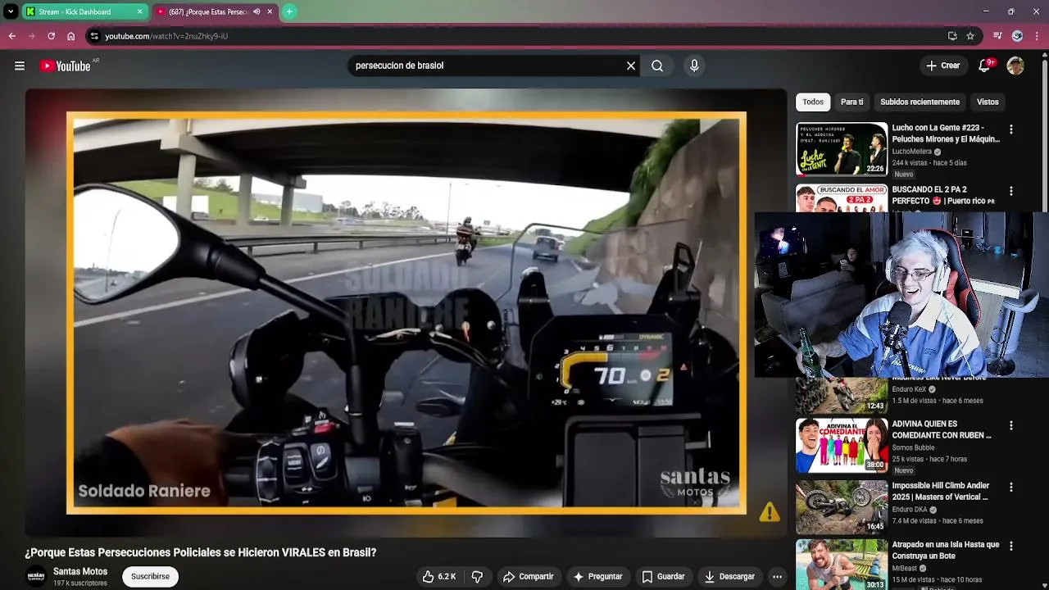Image resolution: width=1049 pixels, height=590 pixels.
Task: Close the Kick Dashboard tab
Action: pyautogui.click(x=139, y=11)
